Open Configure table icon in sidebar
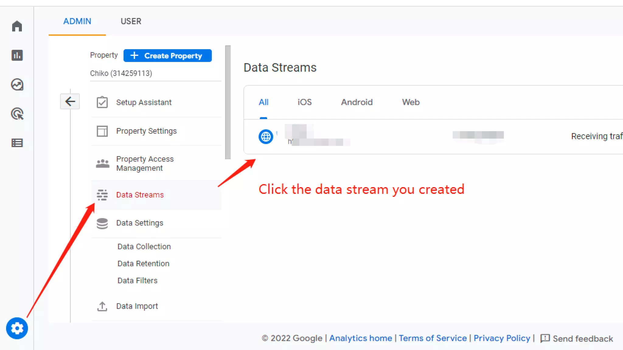This screenshot has height=350, width=623. [17, 143]
